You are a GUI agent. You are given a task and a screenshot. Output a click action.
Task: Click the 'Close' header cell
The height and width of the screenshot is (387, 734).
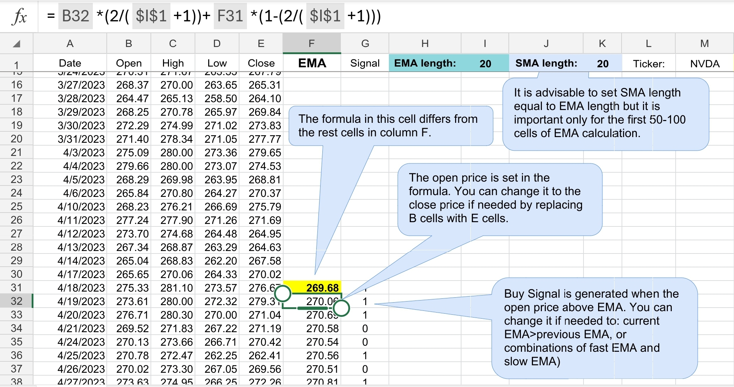click(x=261, y=63)
